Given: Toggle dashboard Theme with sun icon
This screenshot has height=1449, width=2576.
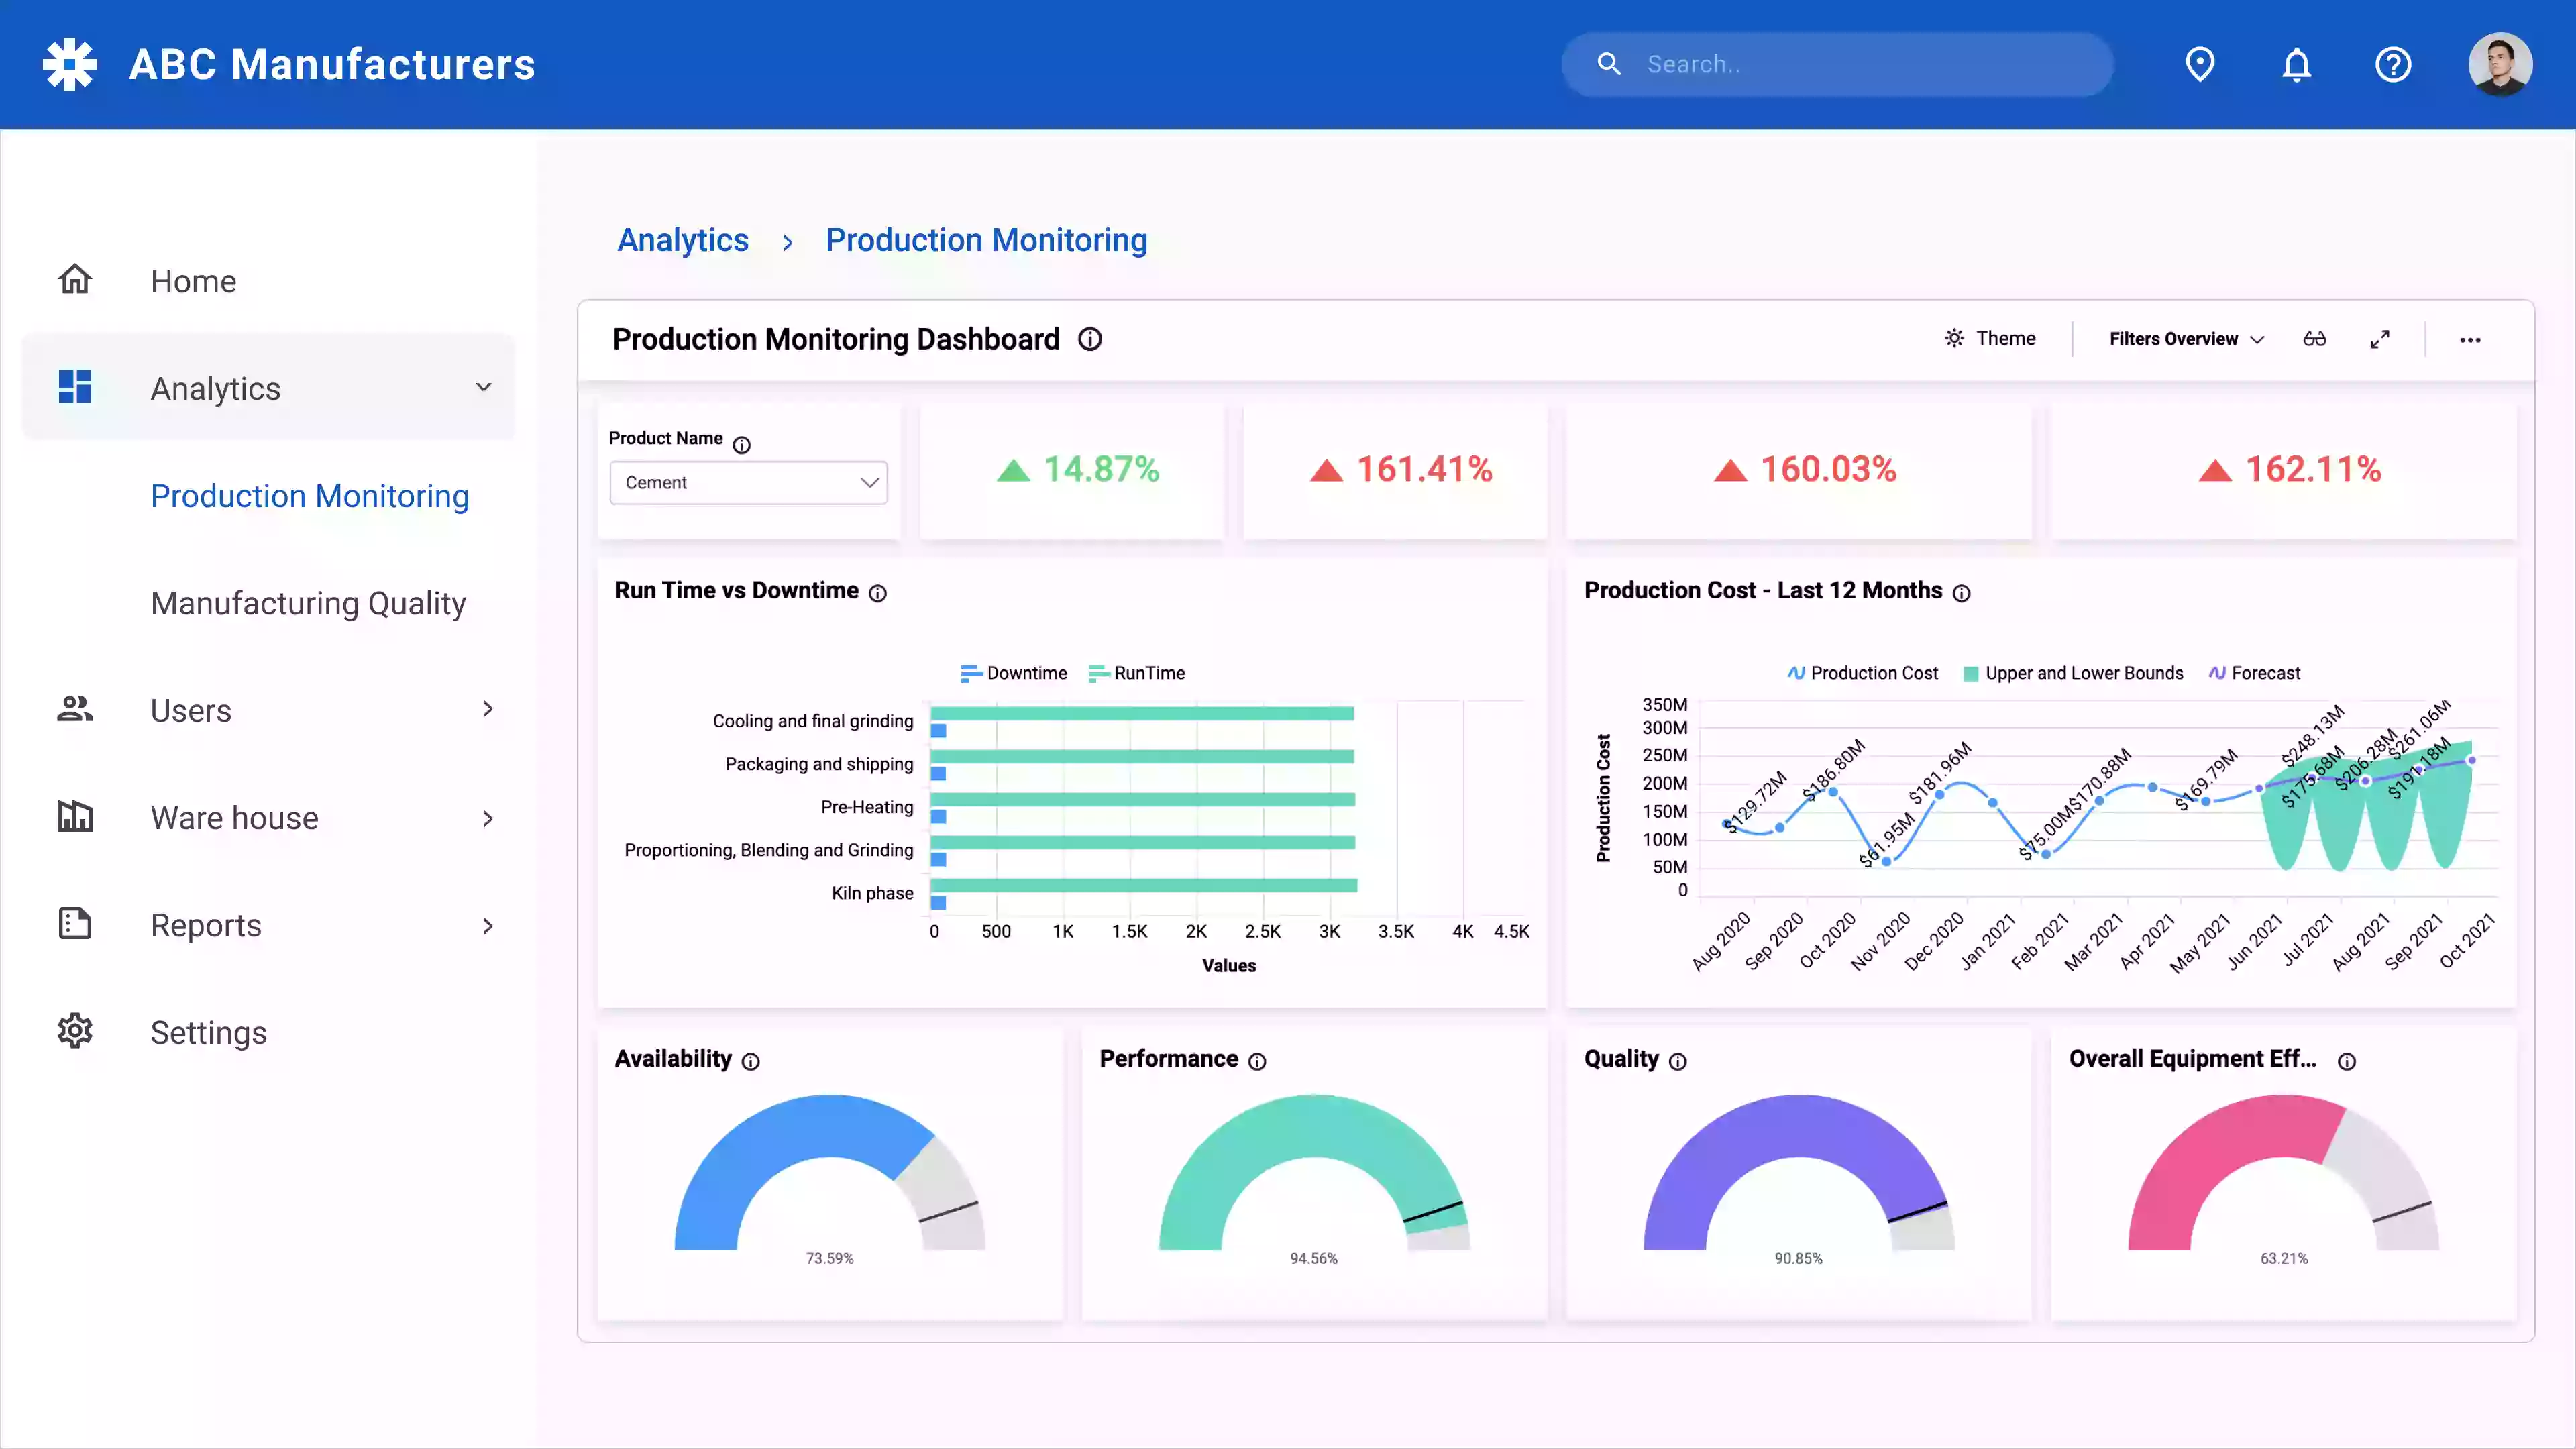Looking at the screenshot, I should click(1955, 338).
